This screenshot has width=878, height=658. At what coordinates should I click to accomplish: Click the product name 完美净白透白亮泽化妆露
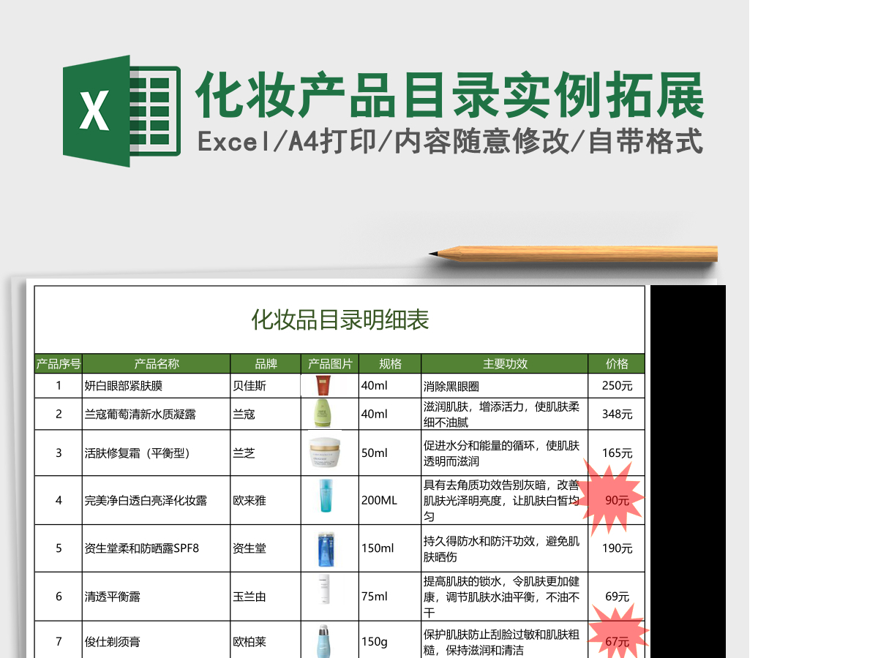[146, 500]
